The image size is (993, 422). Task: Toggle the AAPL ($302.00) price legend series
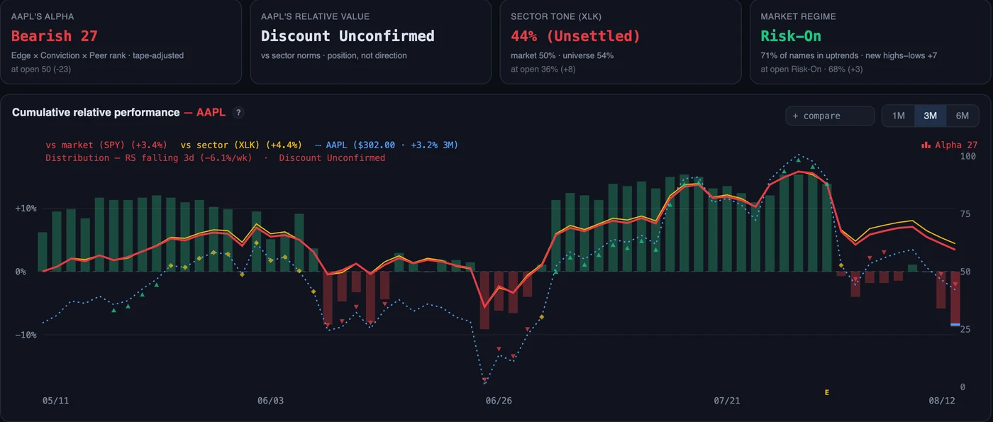[387, 145]
